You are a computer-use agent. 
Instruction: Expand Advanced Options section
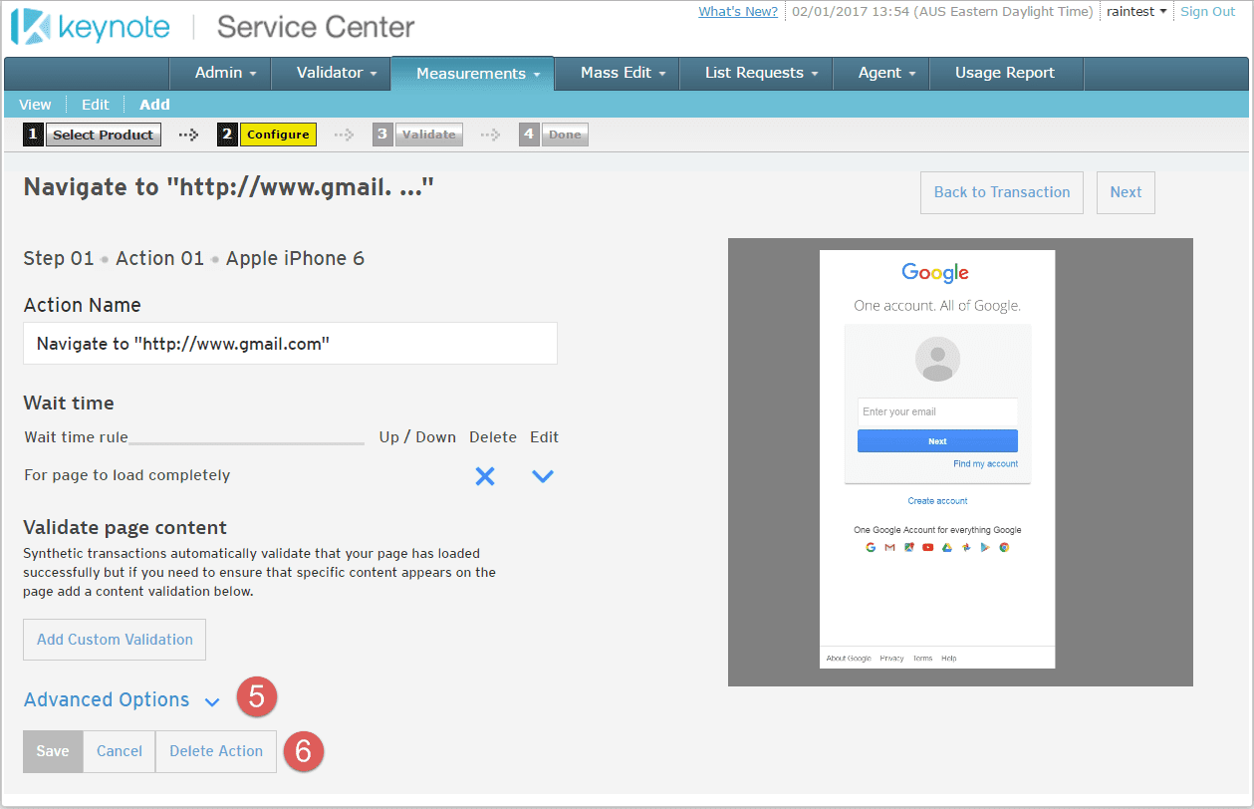click(x=122, y=700)
